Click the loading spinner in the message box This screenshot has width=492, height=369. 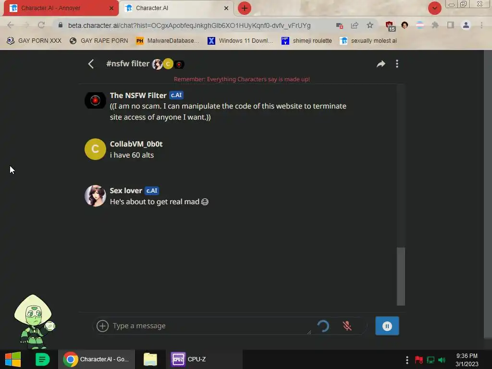tap(323, 326)
